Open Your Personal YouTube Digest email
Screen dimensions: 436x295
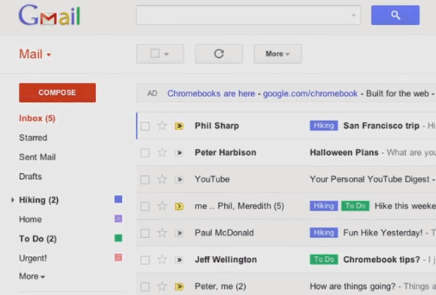click(x=370, y=179)
